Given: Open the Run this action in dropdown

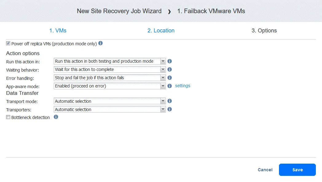Looking at the screenshot, I should 163,61.
